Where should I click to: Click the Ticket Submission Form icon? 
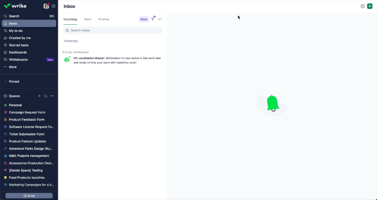5,134
